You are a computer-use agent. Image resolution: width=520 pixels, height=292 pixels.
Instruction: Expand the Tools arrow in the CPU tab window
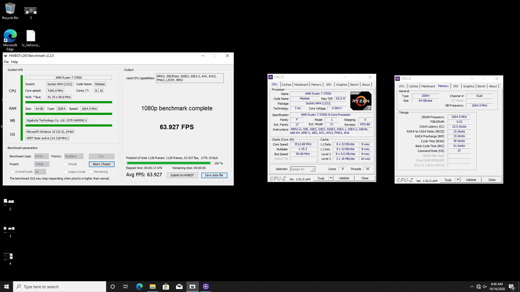pos(331,178)
